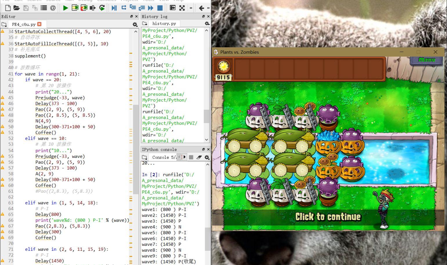Click the History log scroll-down arrow
The width and height of the screenshot is (447, 265).
[x=207, y=140]
